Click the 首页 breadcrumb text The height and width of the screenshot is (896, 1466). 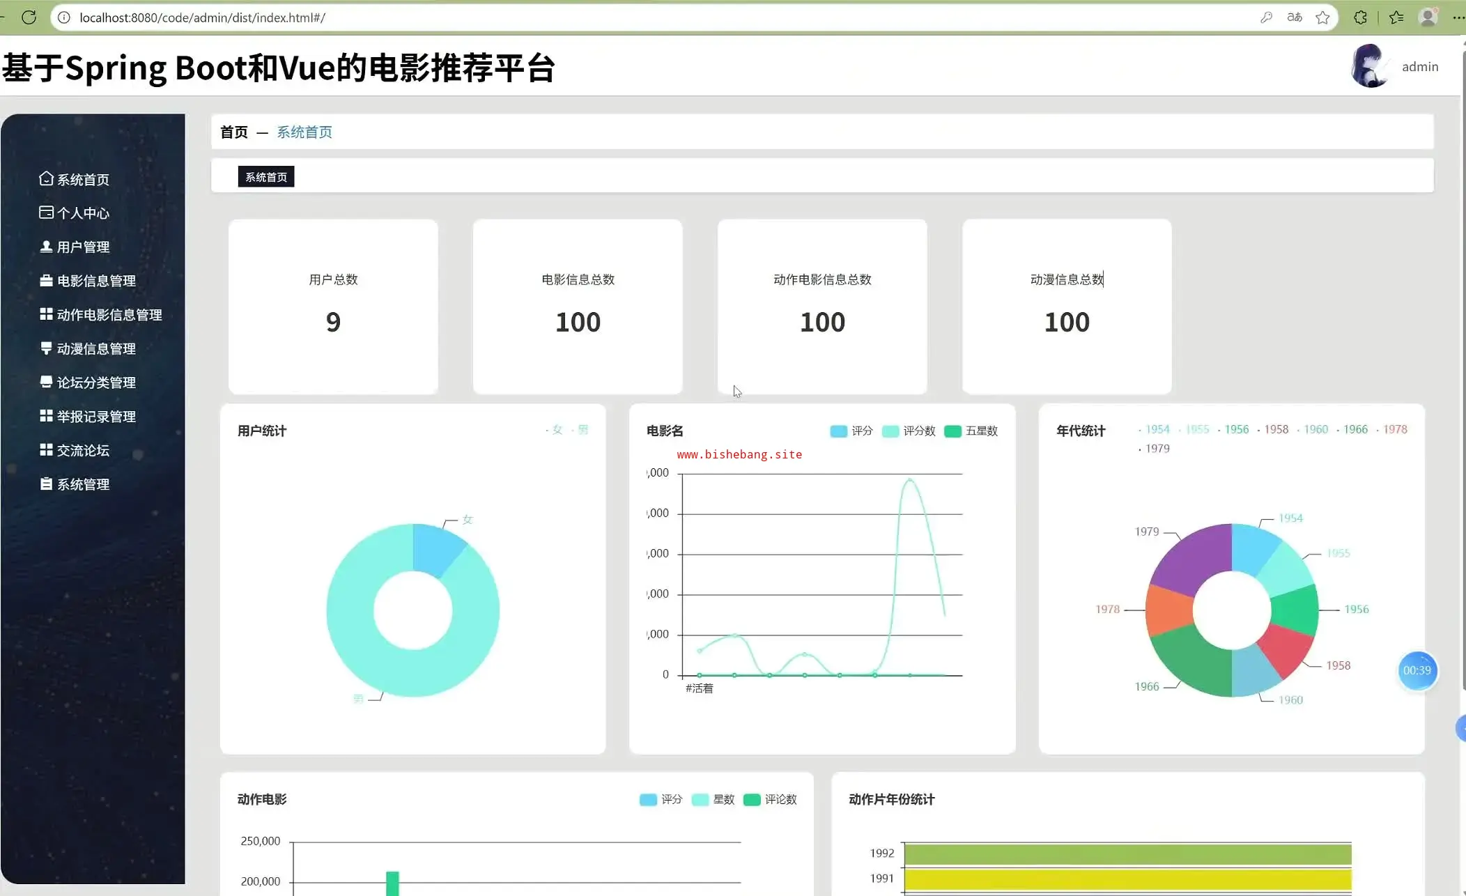tap(233, 132)
